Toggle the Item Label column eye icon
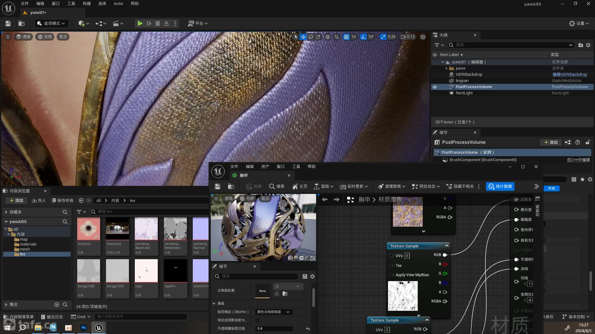The width and height of the screenshot is (595, 334). coord(435,55)
